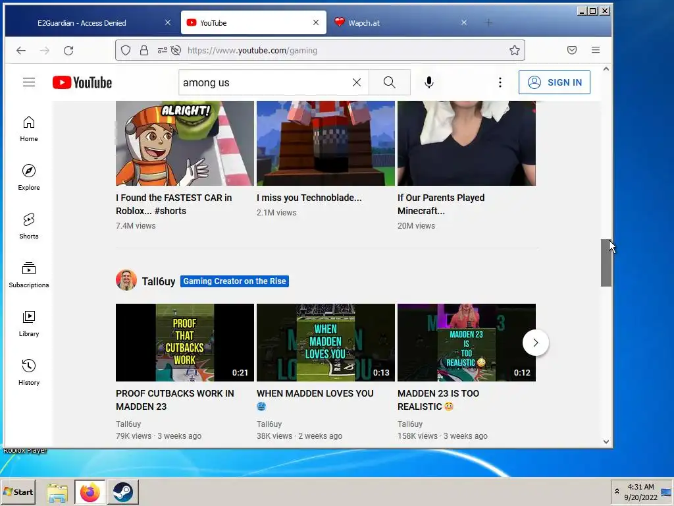
Task: Click scrollbar down arrow
Action: pyautogui.click(x=606, y=441)
